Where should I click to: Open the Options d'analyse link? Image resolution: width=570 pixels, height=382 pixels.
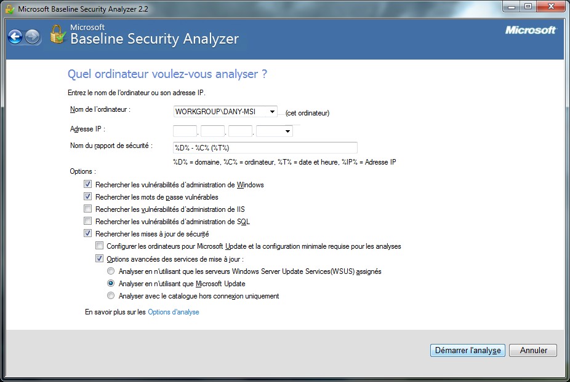point(174,312)
